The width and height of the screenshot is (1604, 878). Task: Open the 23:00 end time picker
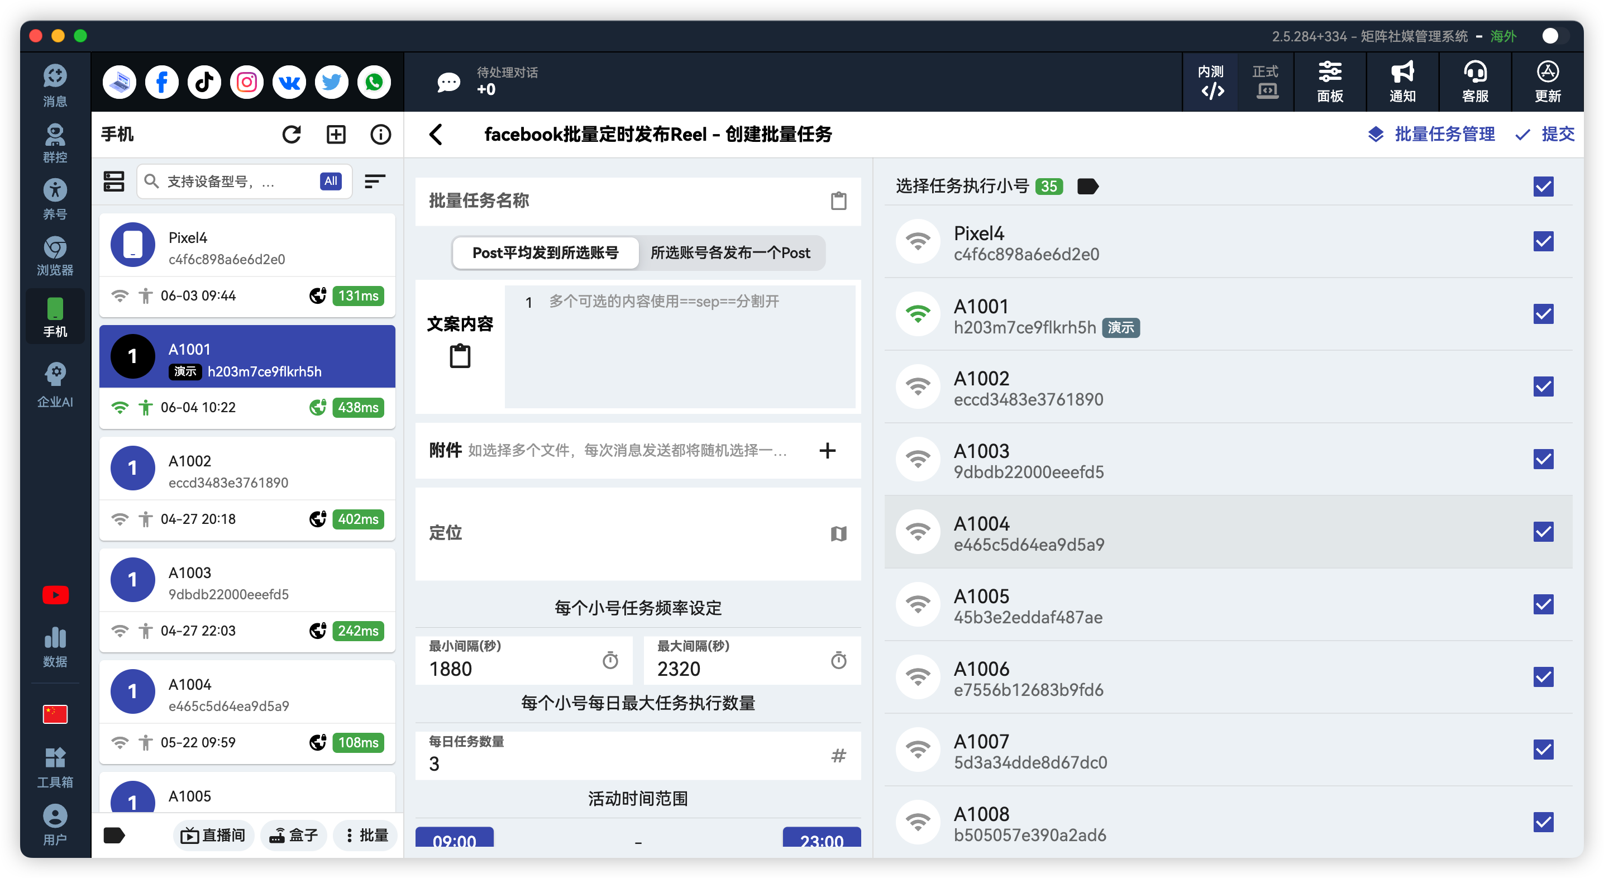pyautogui.click(x=822, y=837)
